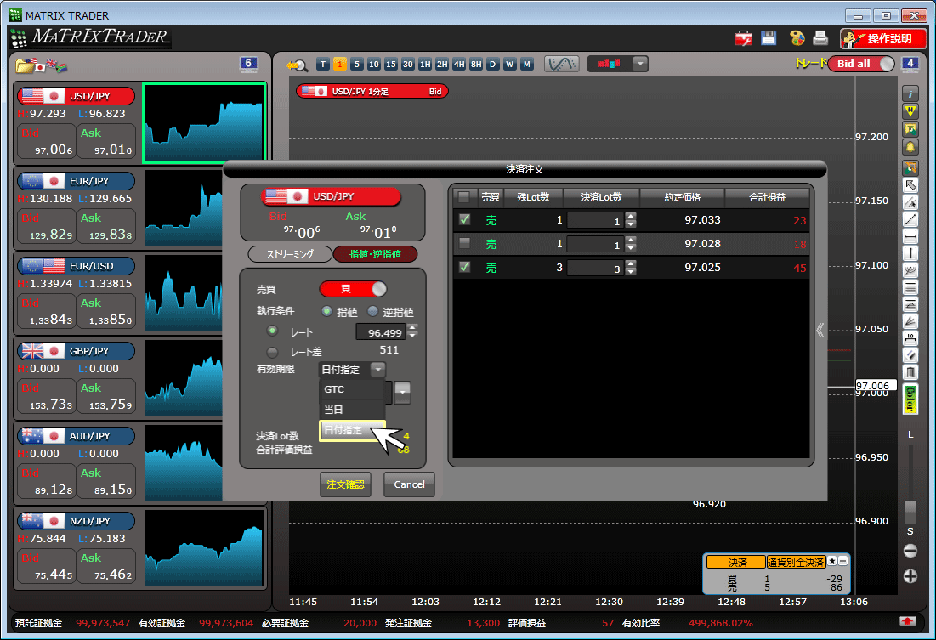Open the 操作説明 help button
The image size is (936, 640).
883,39
